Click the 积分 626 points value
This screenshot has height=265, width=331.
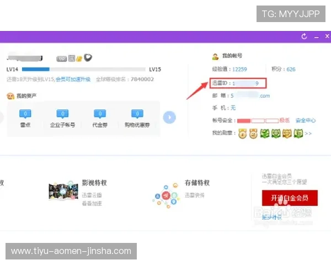click(291, 70)
